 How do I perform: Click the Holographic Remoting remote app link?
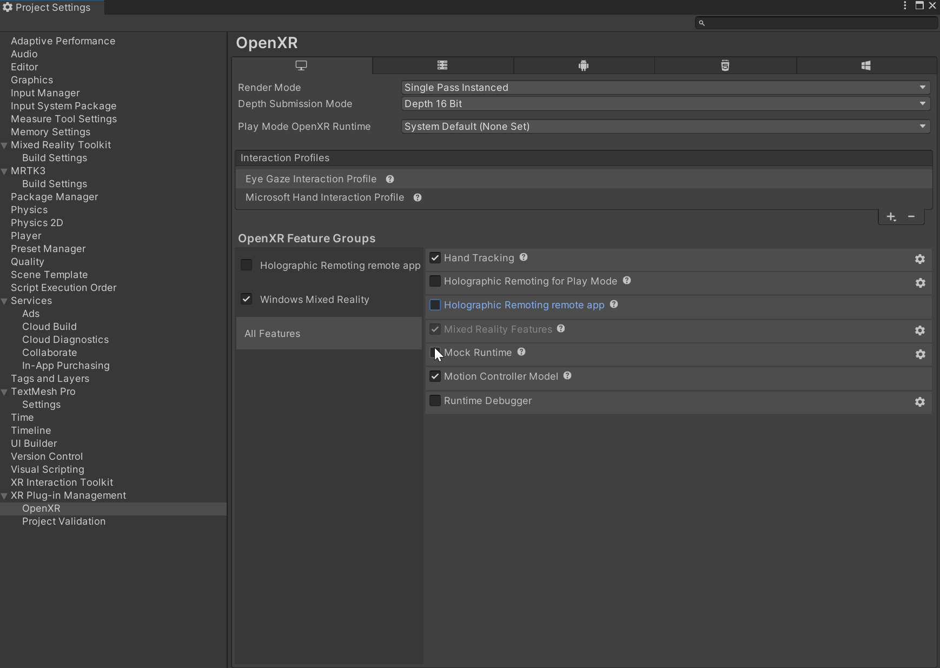524,305
